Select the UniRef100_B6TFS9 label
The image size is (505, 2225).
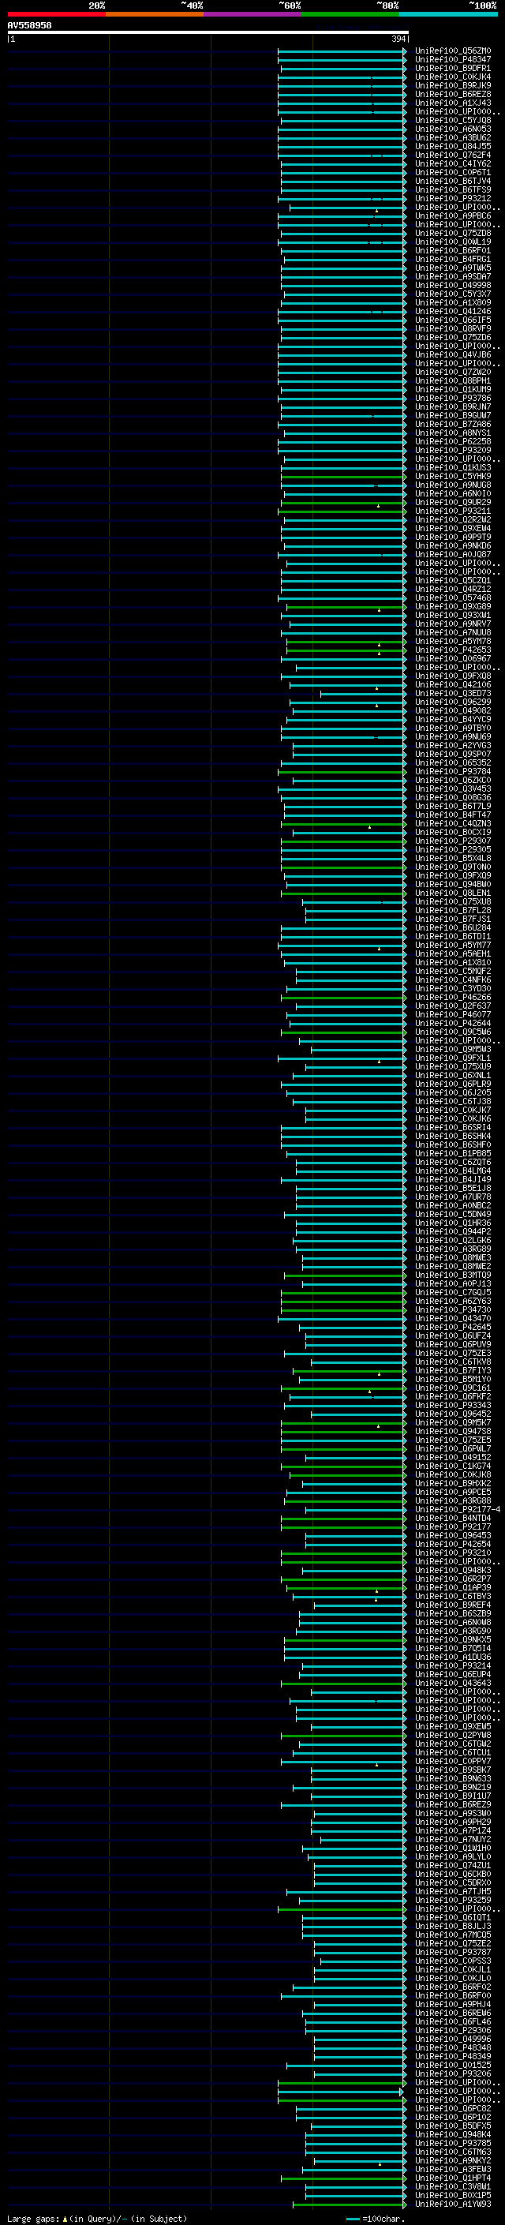click(x=453, y=190)
